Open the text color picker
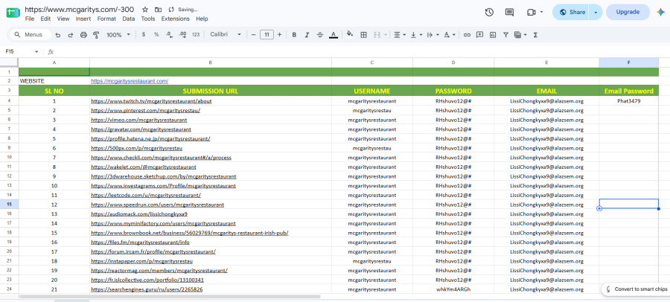The width and height of the screenshot is (670, 302). click(x=334, y=35)
